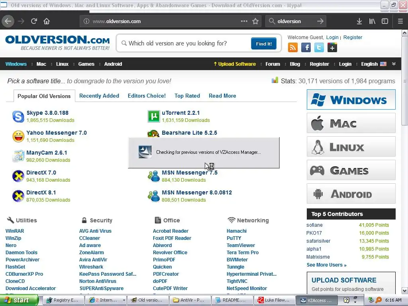
Task: Open the orange RSS feed icon
Action: (x=293, y=48)
